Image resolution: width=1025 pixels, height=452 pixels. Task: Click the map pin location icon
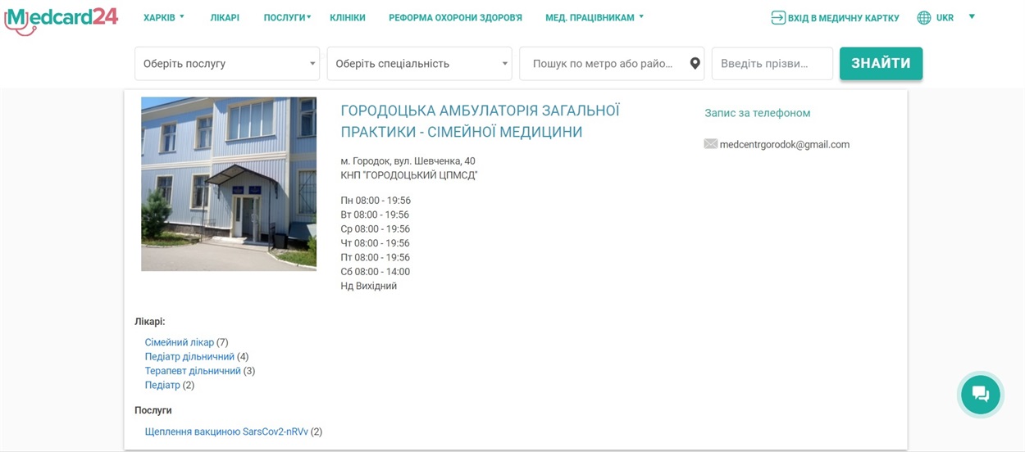coord(695,64)
